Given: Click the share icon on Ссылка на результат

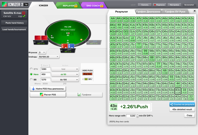Looking at the screenshot, I should tap(171, 105).
